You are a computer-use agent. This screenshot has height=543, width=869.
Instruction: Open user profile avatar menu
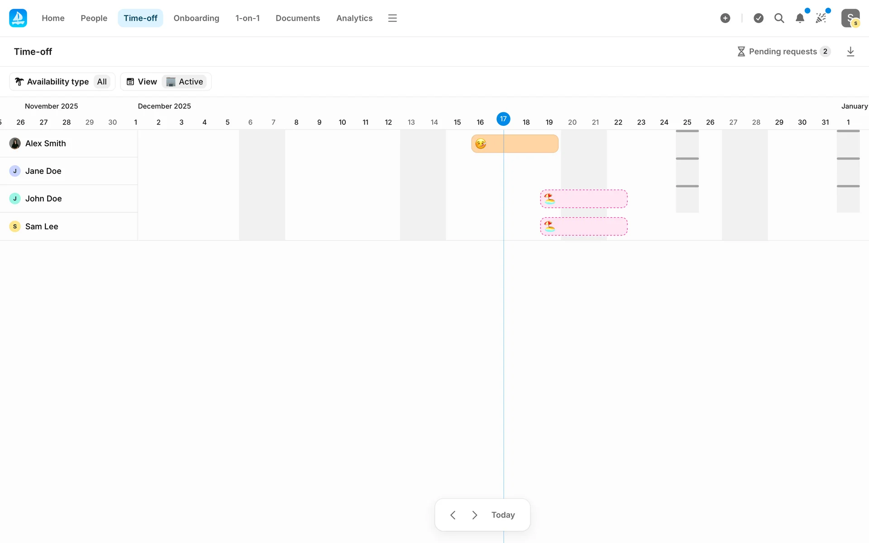850,18
